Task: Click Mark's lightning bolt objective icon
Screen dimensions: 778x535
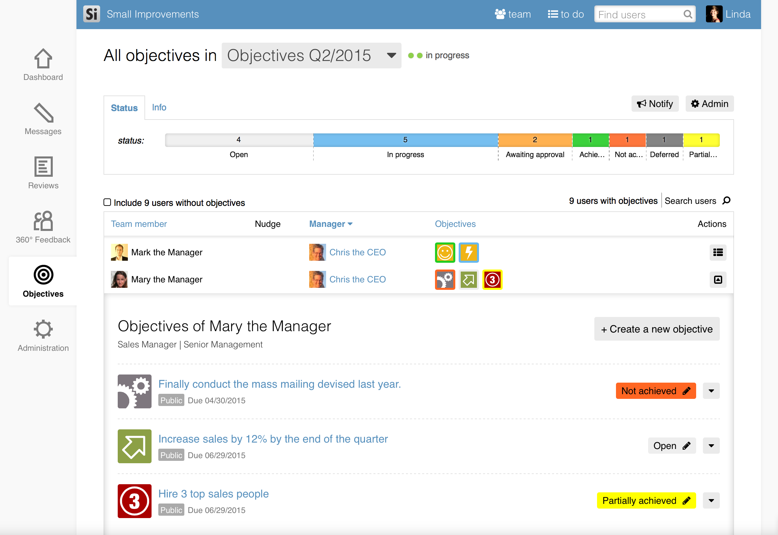Action: pos(468,252)
